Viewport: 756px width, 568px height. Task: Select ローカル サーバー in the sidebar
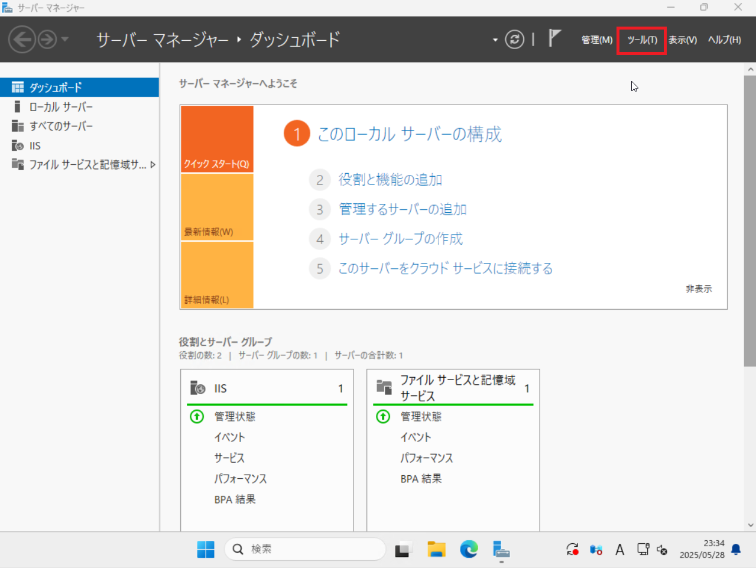pyautogui.click(x=79, y=107)
